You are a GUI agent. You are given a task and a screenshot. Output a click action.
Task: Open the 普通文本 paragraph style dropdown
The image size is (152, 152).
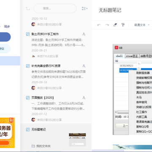pyautogui.click(x=141, y=25)
